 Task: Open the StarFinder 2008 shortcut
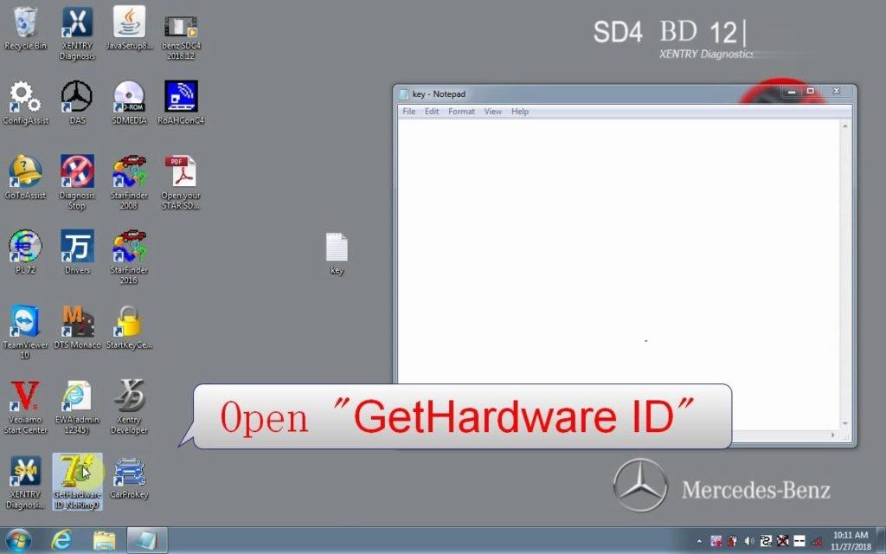(129, 183)
